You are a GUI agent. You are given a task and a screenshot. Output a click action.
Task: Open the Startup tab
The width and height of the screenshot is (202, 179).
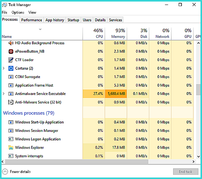tap(73, 20)
